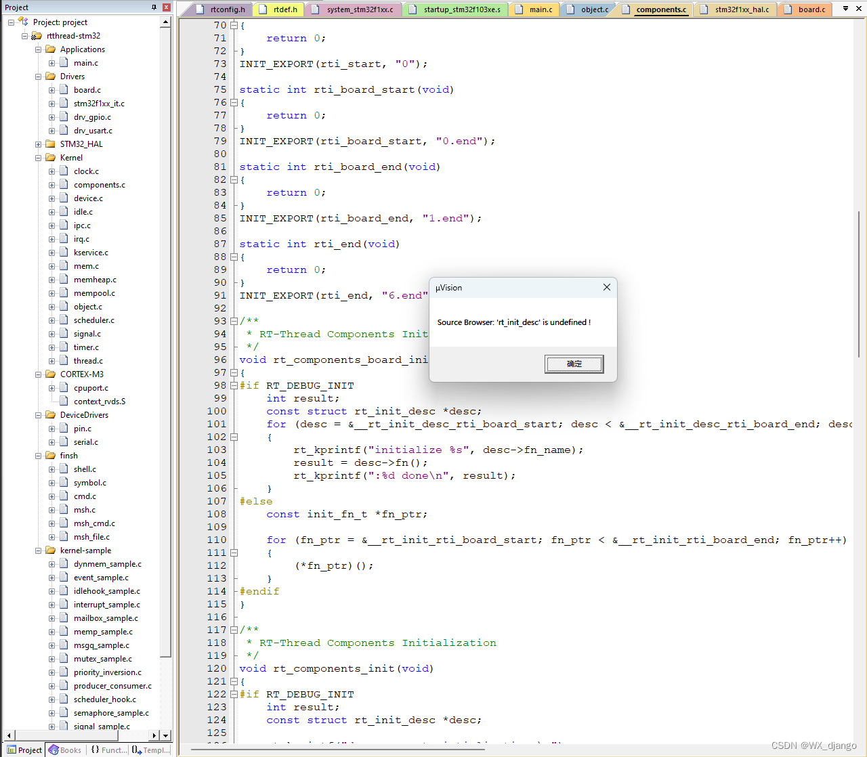
Task: Fold the function body at line 76
Action: (x=234, y=102)
